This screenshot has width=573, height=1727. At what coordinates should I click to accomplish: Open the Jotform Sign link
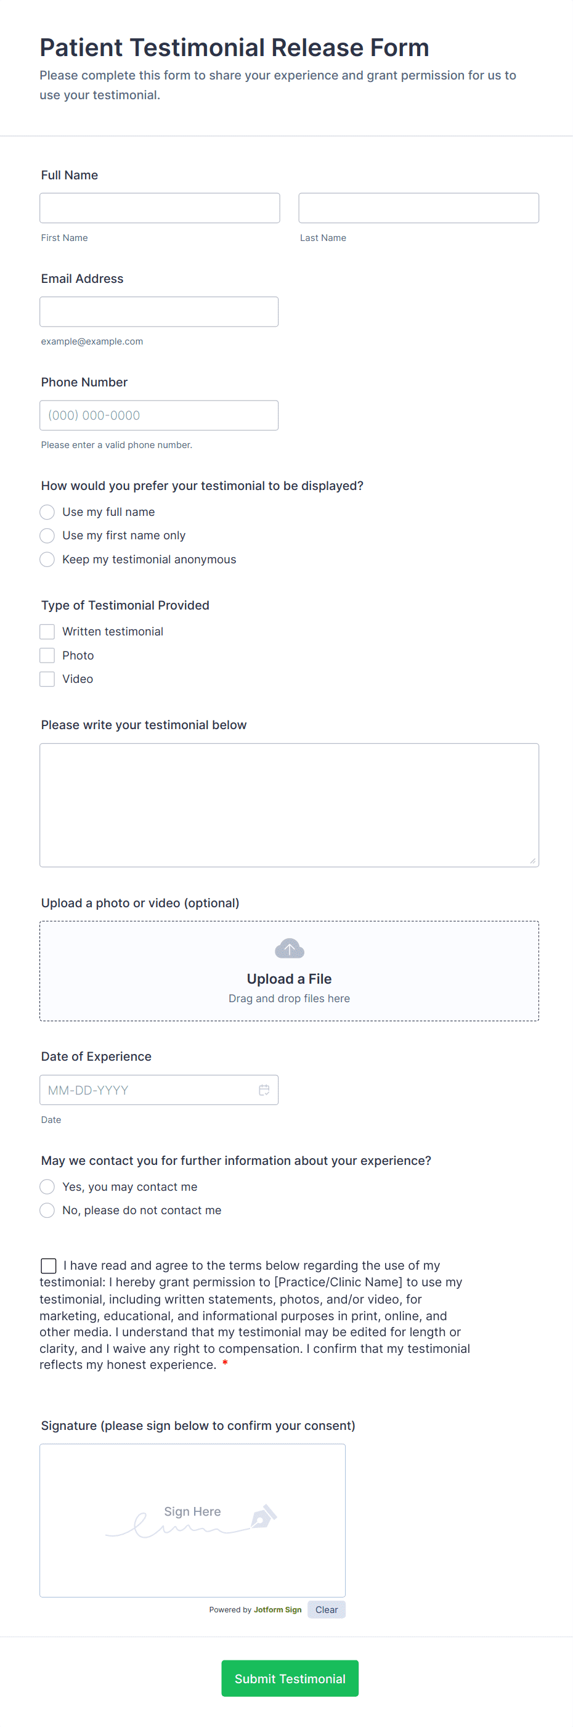pyautogui.click(x=277, y=1609)
